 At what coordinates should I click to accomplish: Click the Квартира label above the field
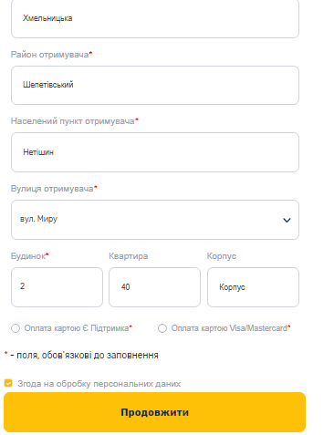click(x=129, y=256)
